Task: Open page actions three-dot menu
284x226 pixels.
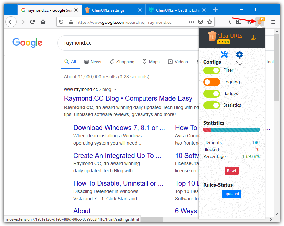Action: click(191, 22)
